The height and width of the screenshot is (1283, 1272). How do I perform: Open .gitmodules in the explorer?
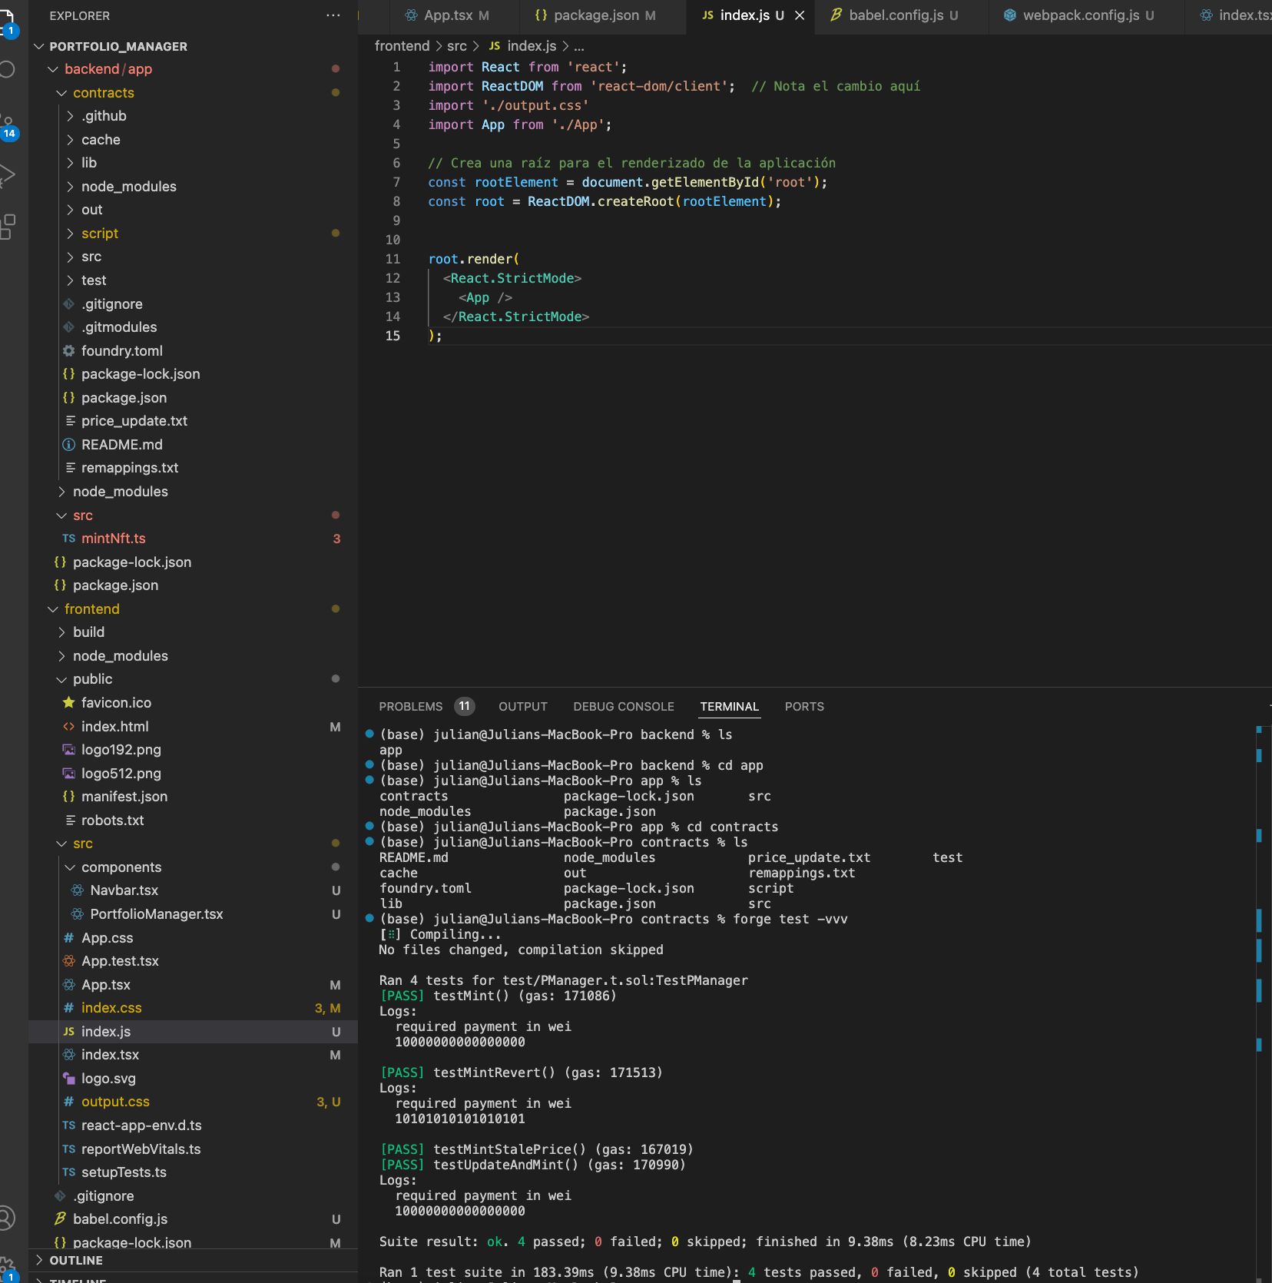[x=194, y=327]
